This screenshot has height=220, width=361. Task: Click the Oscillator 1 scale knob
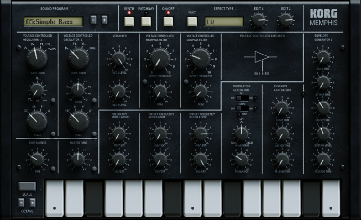pyautogui.click(x=37, y=121)
